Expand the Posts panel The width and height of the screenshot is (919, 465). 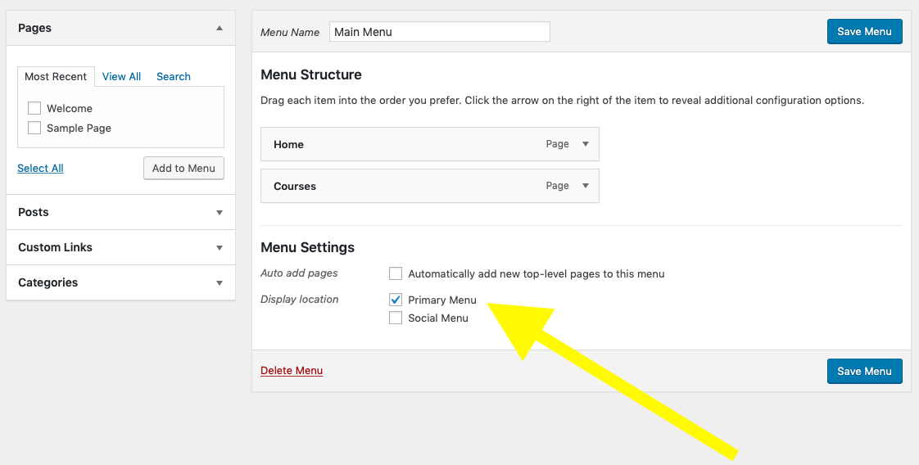(219, 212)
